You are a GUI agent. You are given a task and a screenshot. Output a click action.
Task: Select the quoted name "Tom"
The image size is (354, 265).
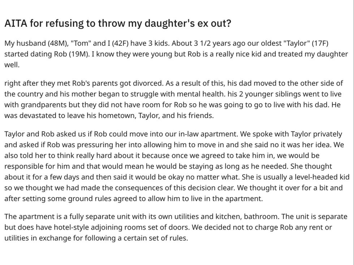[81, 44]
